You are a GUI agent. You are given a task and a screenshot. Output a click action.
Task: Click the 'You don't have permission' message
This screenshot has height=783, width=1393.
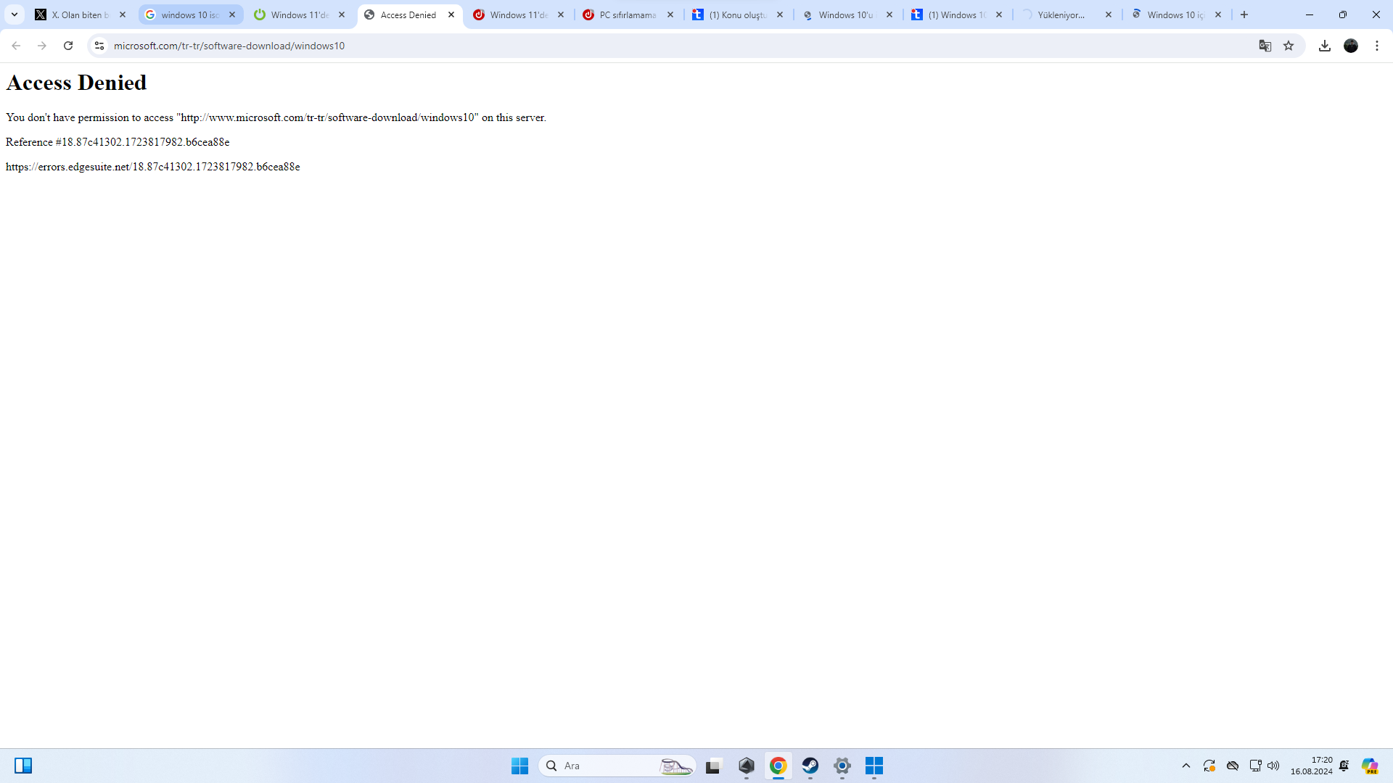[x=276, y=117]
